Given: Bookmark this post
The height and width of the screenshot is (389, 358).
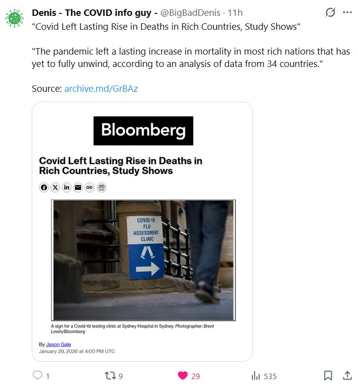Looking at the screenshot, I should [x=328, y=376].
